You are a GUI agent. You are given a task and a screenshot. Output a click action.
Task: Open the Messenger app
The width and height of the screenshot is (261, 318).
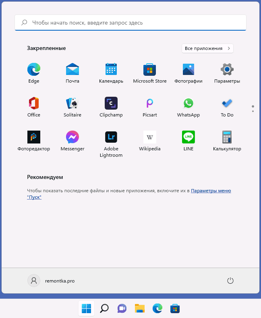(72, 141)
